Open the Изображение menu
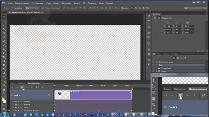Screen dimensions: 209x117 click(38, 3)
